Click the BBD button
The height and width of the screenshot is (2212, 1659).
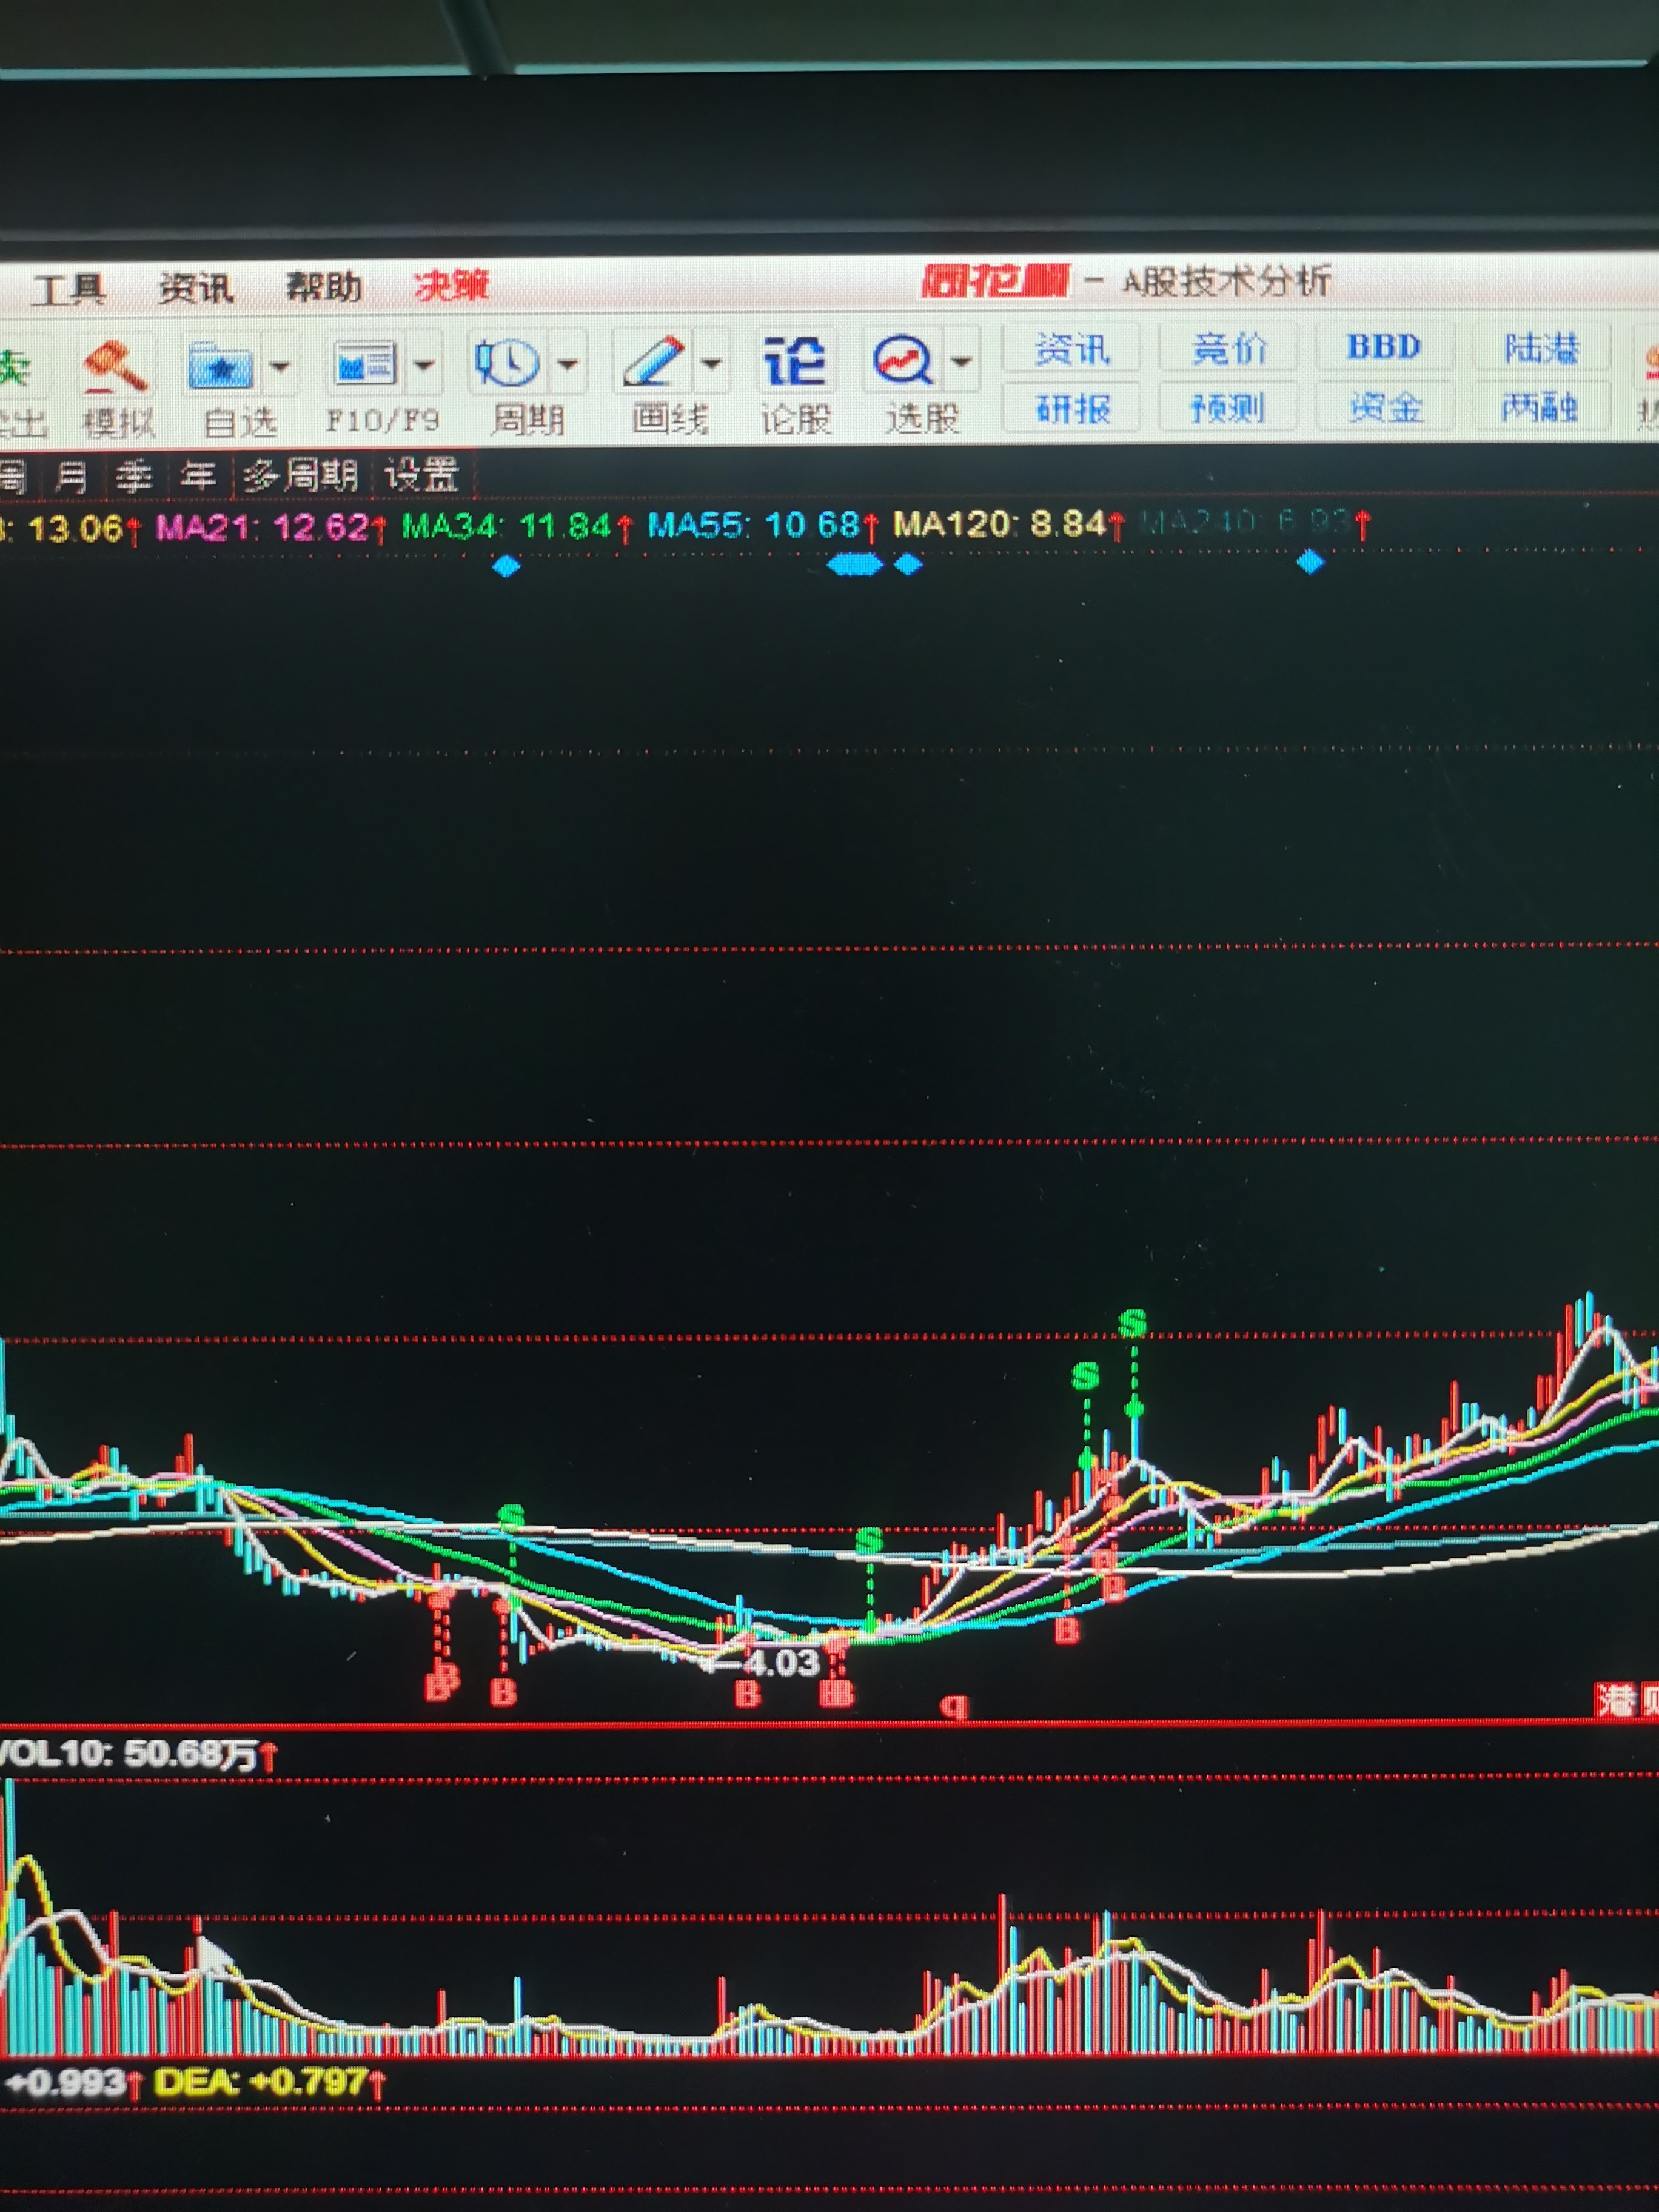tap(1383, 347)
